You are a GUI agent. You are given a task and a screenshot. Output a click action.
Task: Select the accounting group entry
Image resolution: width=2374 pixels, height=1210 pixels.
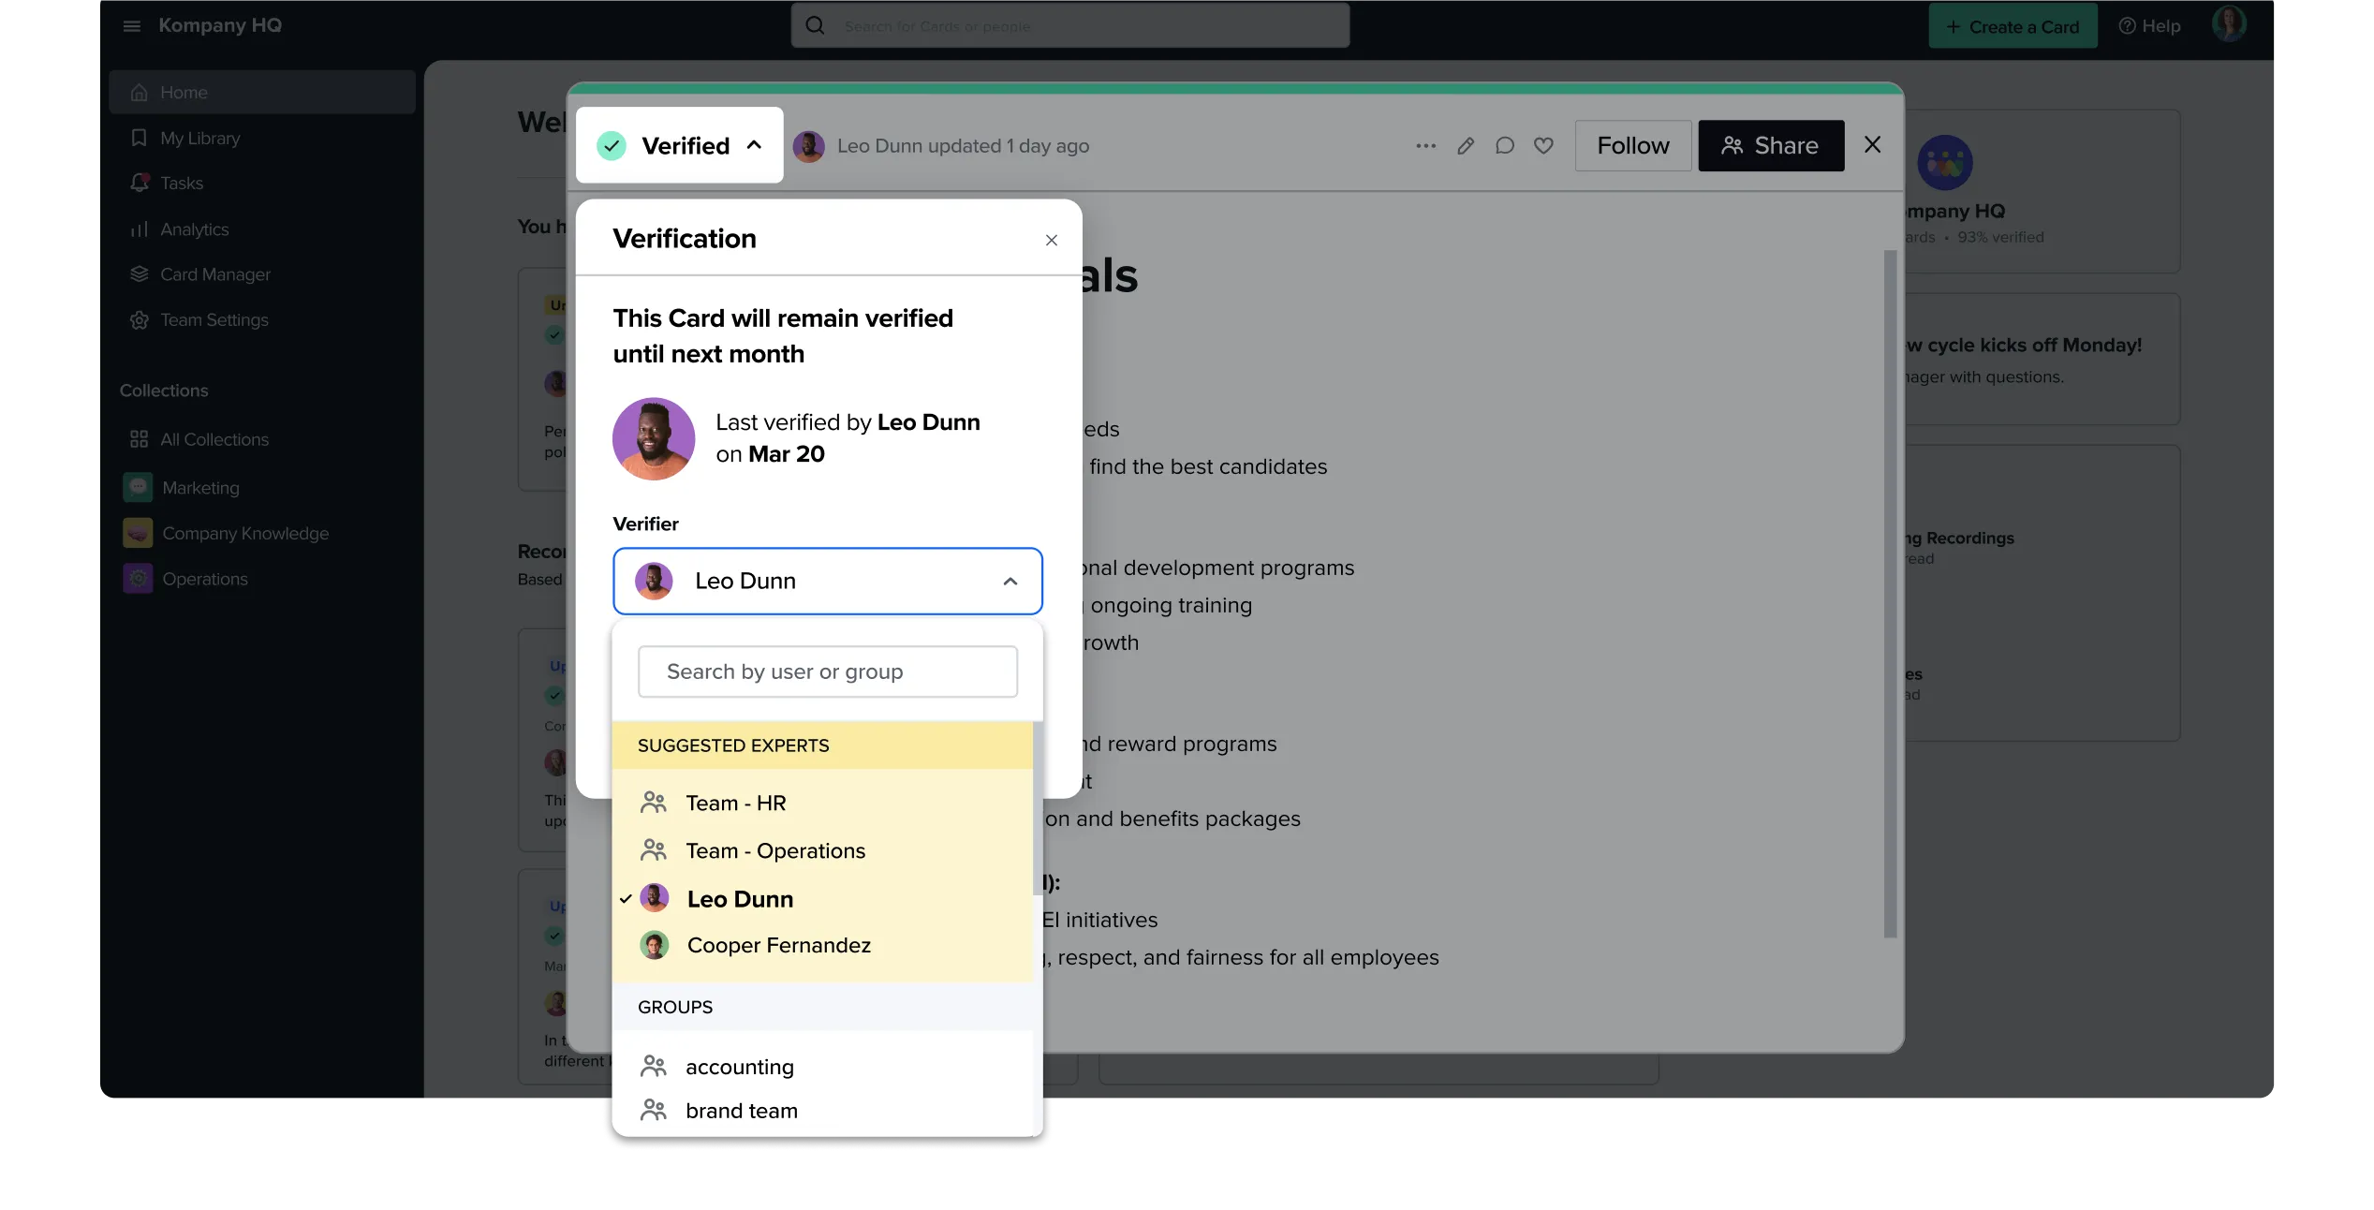pos(739,1068)
